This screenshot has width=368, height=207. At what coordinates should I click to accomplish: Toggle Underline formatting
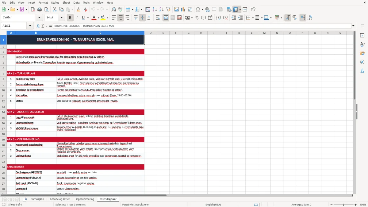tap(83, 18)
